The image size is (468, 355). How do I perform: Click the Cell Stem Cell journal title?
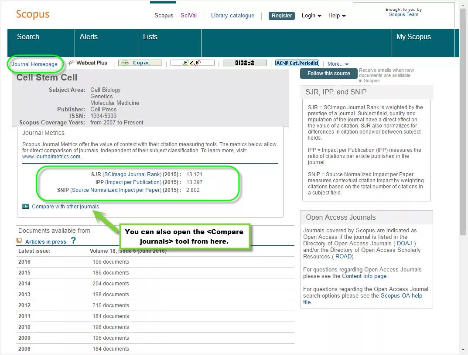pos(47,77)
